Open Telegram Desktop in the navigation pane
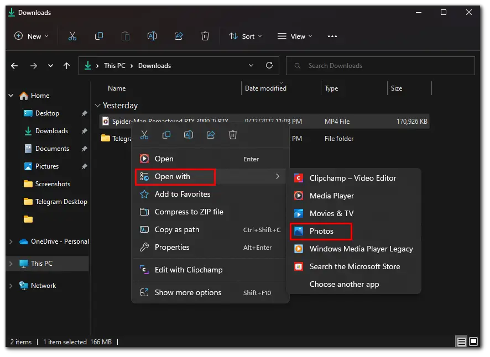Viewport: 490px width, 357px height. [x=61, y=202]
